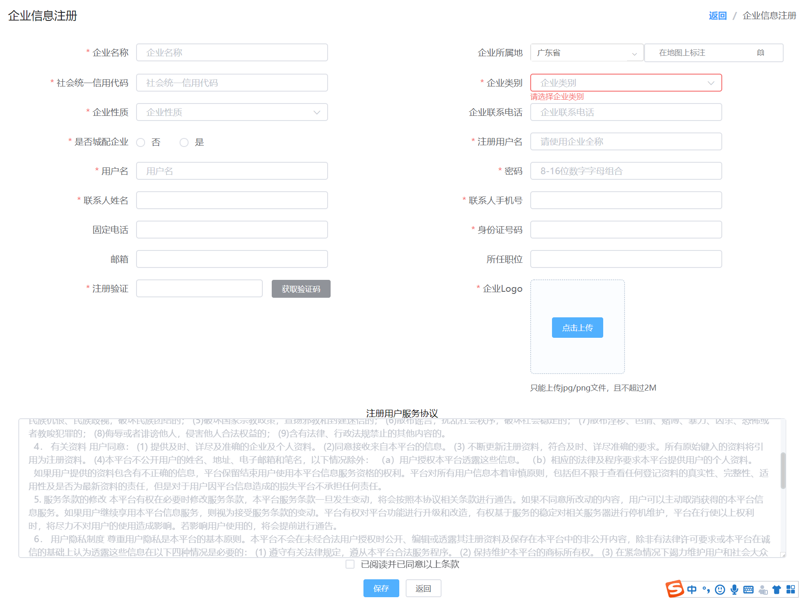Focus the 固定电话 input field

(232, 230)
